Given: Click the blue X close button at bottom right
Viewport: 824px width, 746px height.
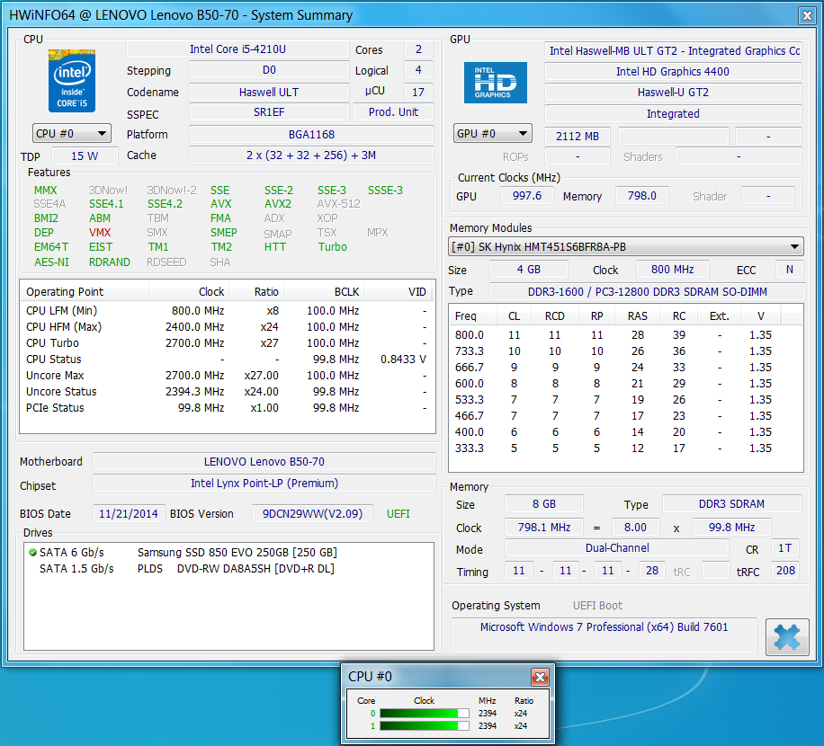Looking at the screenshot, I should pyautogui.click(x=787, y=637).
